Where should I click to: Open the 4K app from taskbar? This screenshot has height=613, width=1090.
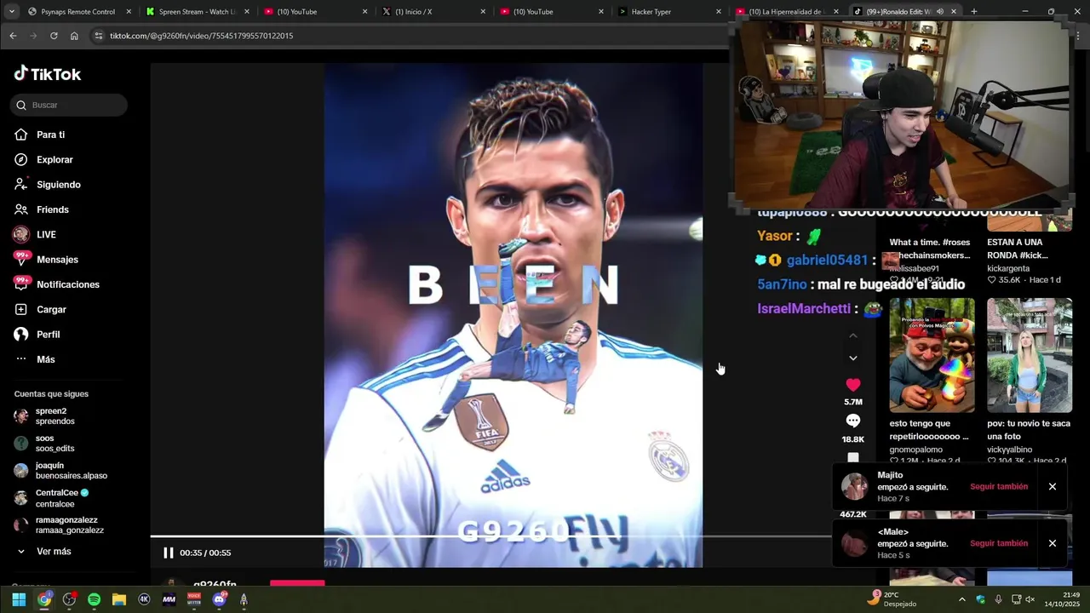pyautogui.click(x=144, y=599)
